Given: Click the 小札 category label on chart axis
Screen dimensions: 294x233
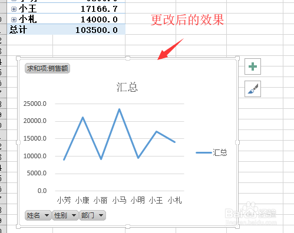Looking at the screenshot, I should pyautogui.click(x=174, y=200).
